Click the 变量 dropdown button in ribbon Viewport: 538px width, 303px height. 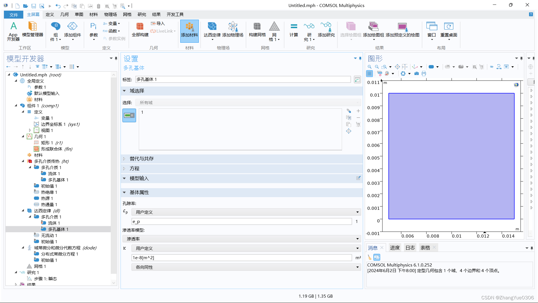tap(112, 24)
